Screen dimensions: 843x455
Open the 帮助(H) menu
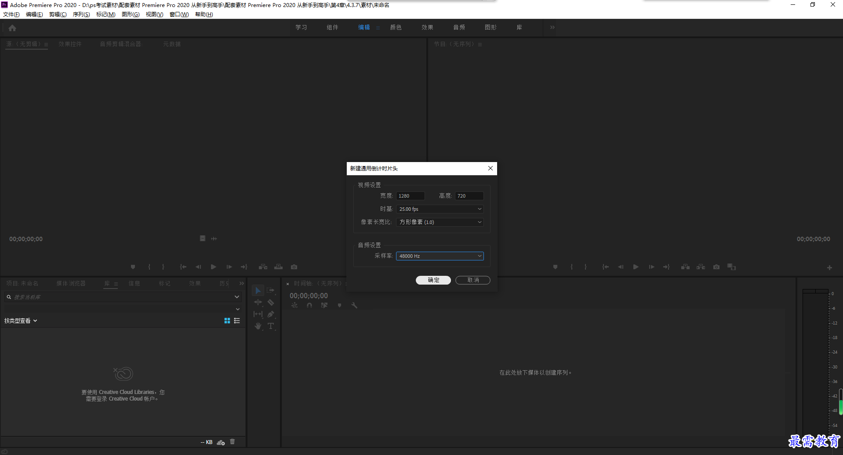click(204, 14)
